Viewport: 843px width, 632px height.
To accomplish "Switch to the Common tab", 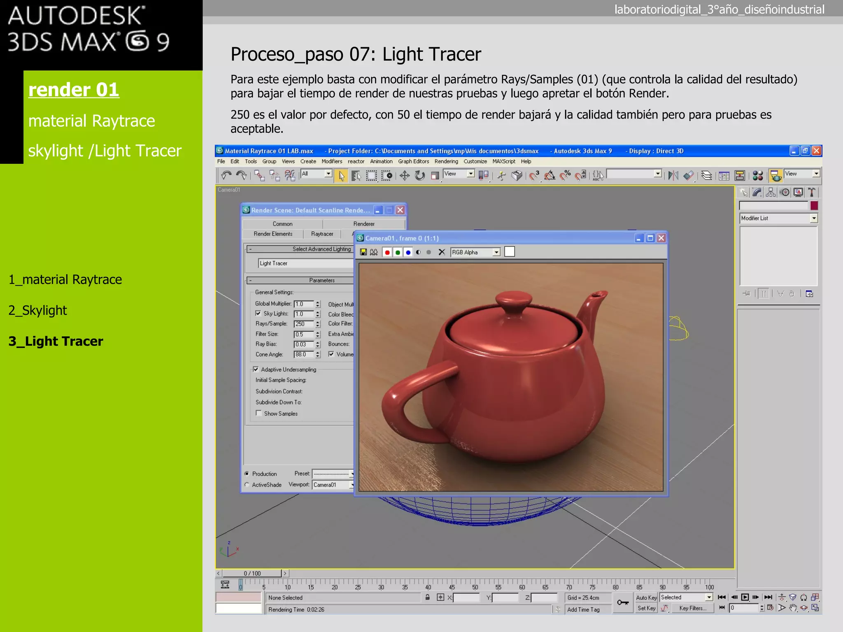I will tap(282, 224).
